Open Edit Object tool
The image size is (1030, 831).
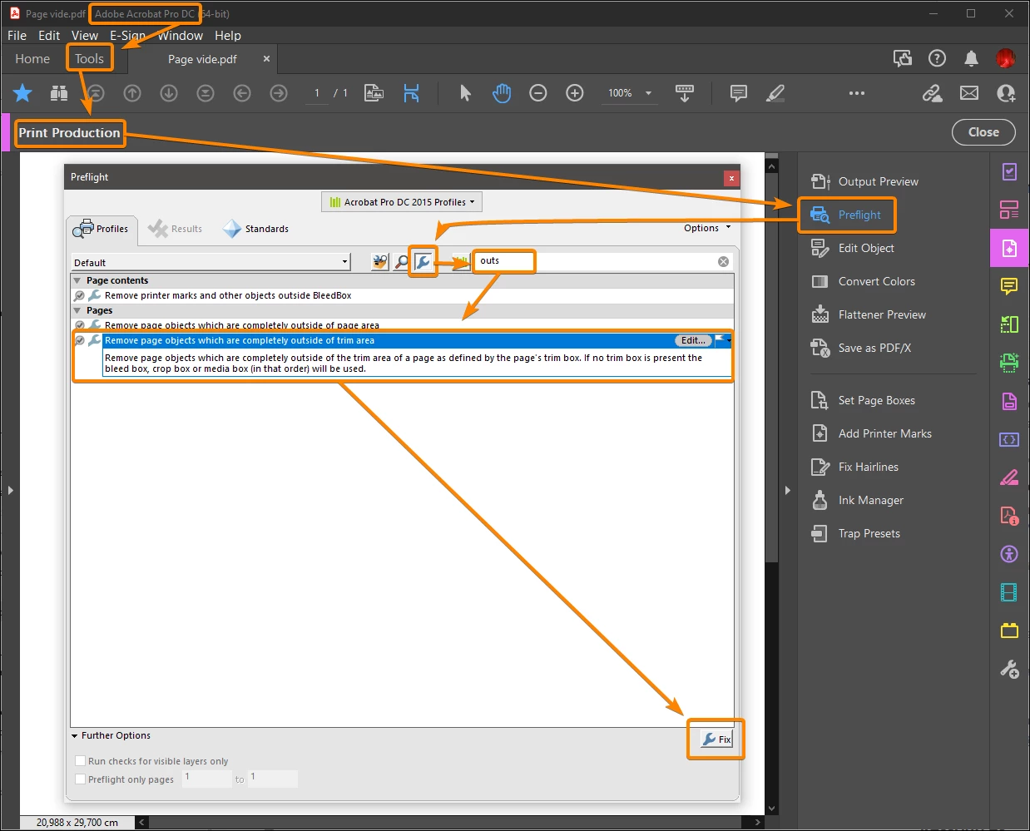point(853,248)
